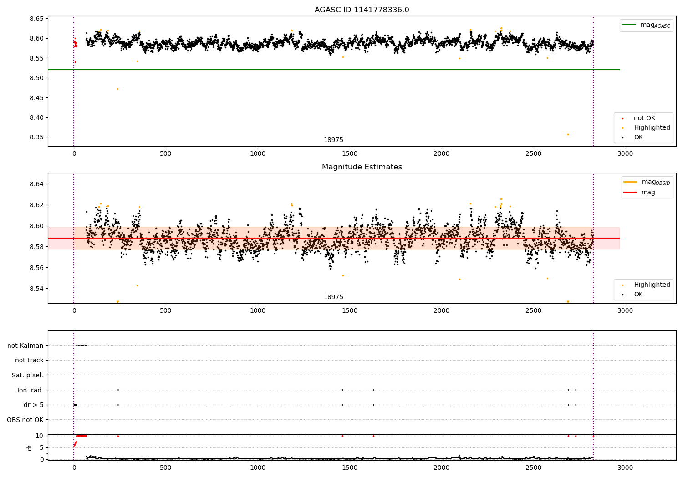Click the orange line sample beside mag OBSID
Screen dimensions: 683x478
point(631,182)
